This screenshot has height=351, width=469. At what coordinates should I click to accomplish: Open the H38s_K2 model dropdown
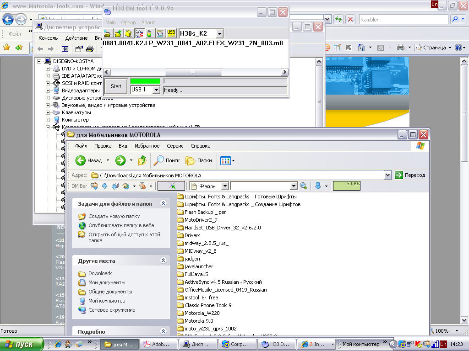click(x=219, y=33)
